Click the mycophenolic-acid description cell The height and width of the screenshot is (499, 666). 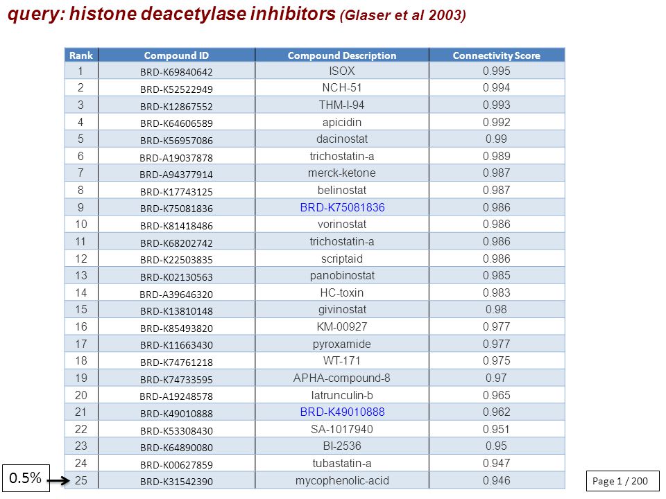342,480
